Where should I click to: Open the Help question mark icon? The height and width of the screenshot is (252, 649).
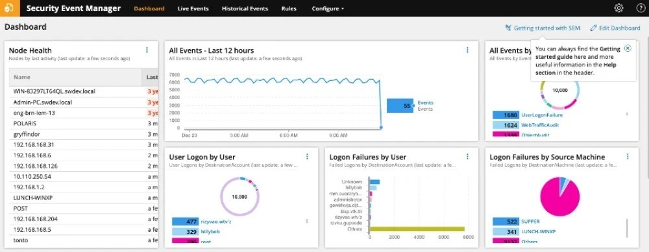click(640, 8)
